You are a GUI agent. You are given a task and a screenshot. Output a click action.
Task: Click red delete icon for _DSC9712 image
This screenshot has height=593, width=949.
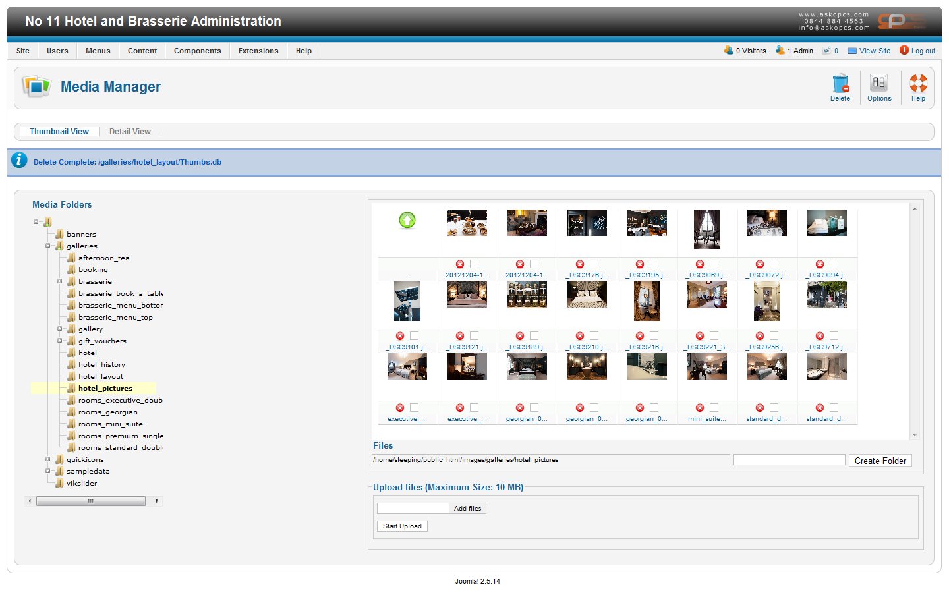[x=820, y=336]
